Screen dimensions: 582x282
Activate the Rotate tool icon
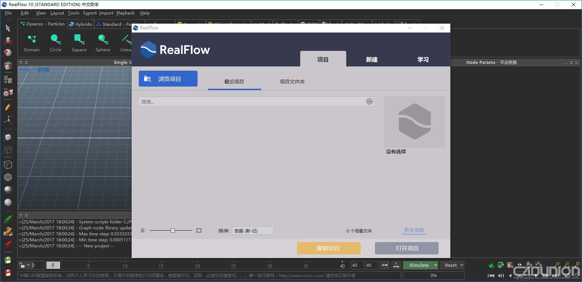pos(8,53)
